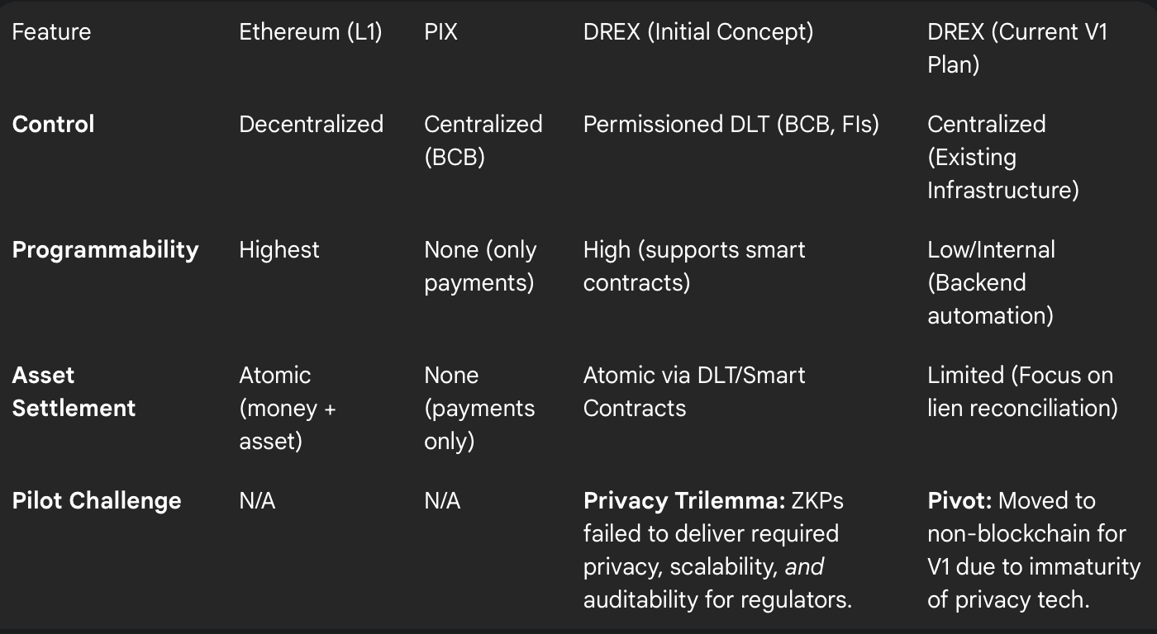
Task: Click the Low/Internal (Backend automation) cell
Action: (991, 283)
